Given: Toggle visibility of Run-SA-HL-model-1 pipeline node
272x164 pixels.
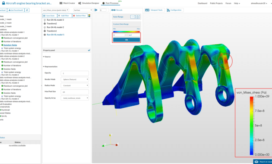Looking at the screenshot, I should [45, 35].
